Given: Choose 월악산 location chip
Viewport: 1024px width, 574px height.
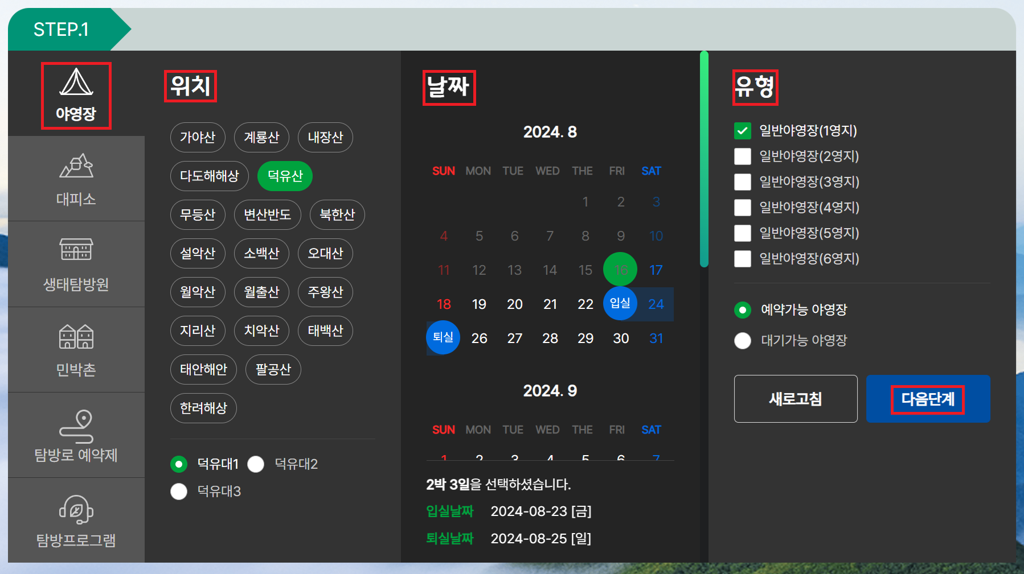Looking at the screenshot, I should click(x=198, y=292).
